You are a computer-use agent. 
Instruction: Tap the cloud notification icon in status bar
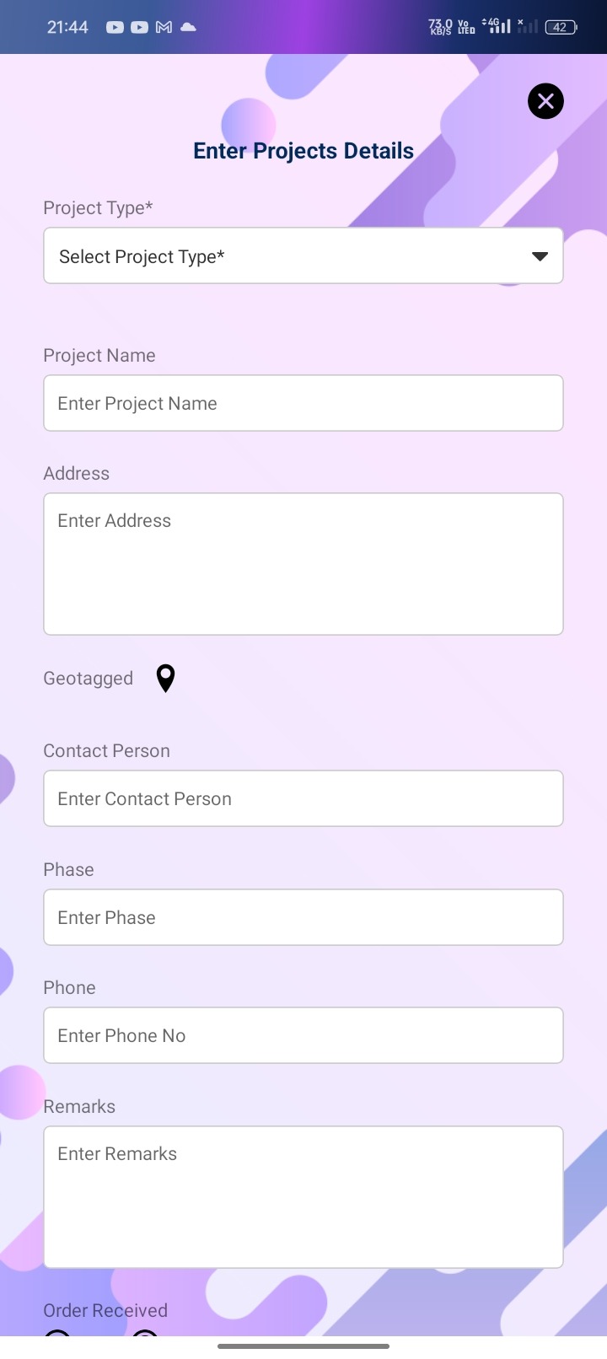click(x=189, y=27)
